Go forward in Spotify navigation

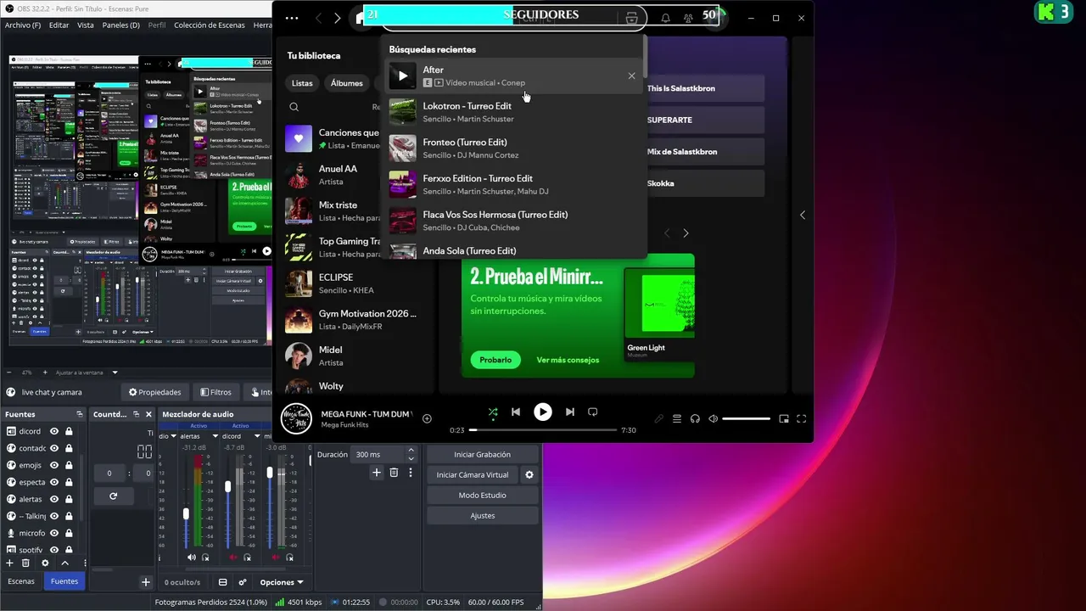click(338, 18)
